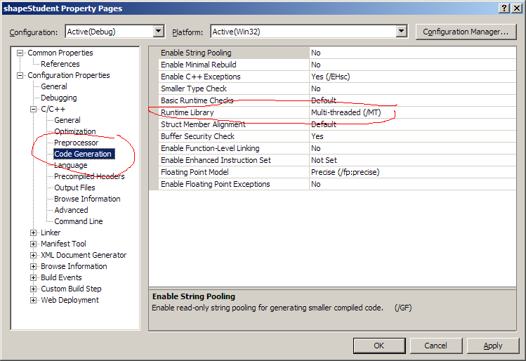The height and width of the screenshot is (361, 526).
Task: Expand the Manifest Tool node
Action: coord(34,244)
